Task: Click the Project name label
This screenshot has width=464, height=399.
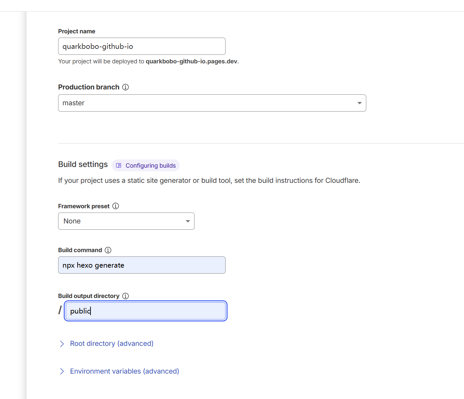Action: (77, 31)
